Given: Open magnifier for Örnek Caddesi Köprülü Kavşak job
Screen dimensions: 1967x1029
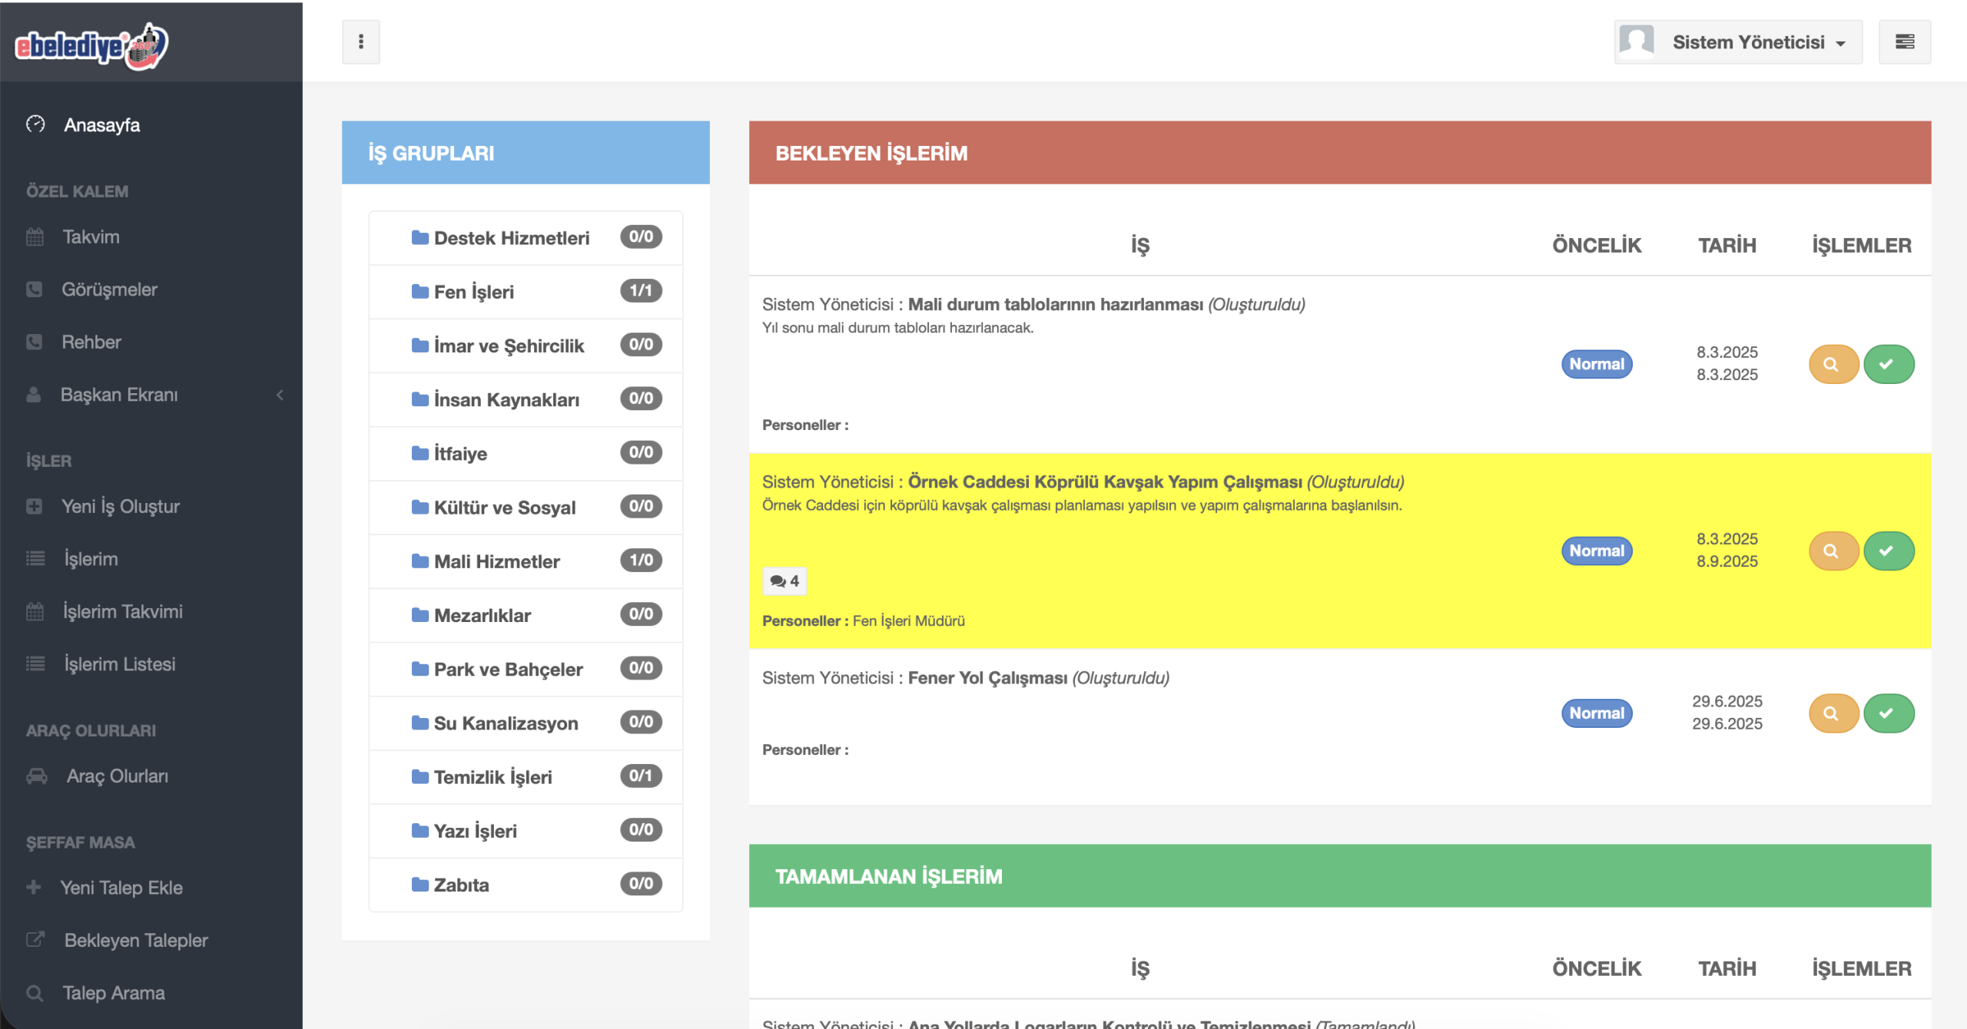Looking at the screenshot, I should [1833, 551].
